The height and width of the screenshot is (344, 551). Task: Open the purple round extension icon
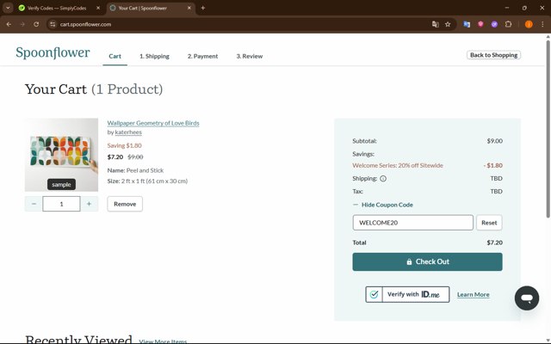tap(494, 24)
